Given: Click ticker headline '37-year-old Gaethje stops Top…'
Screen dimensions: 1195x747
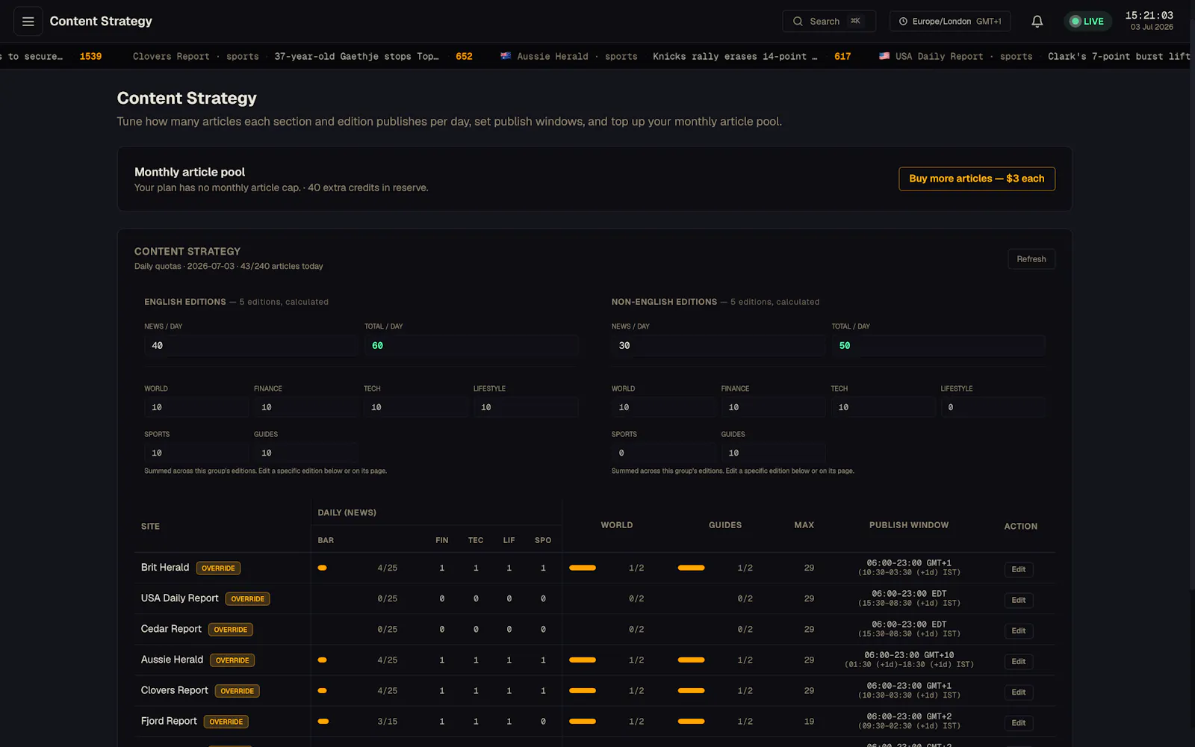Looking at the screenshot, I should tap(356, 56).
